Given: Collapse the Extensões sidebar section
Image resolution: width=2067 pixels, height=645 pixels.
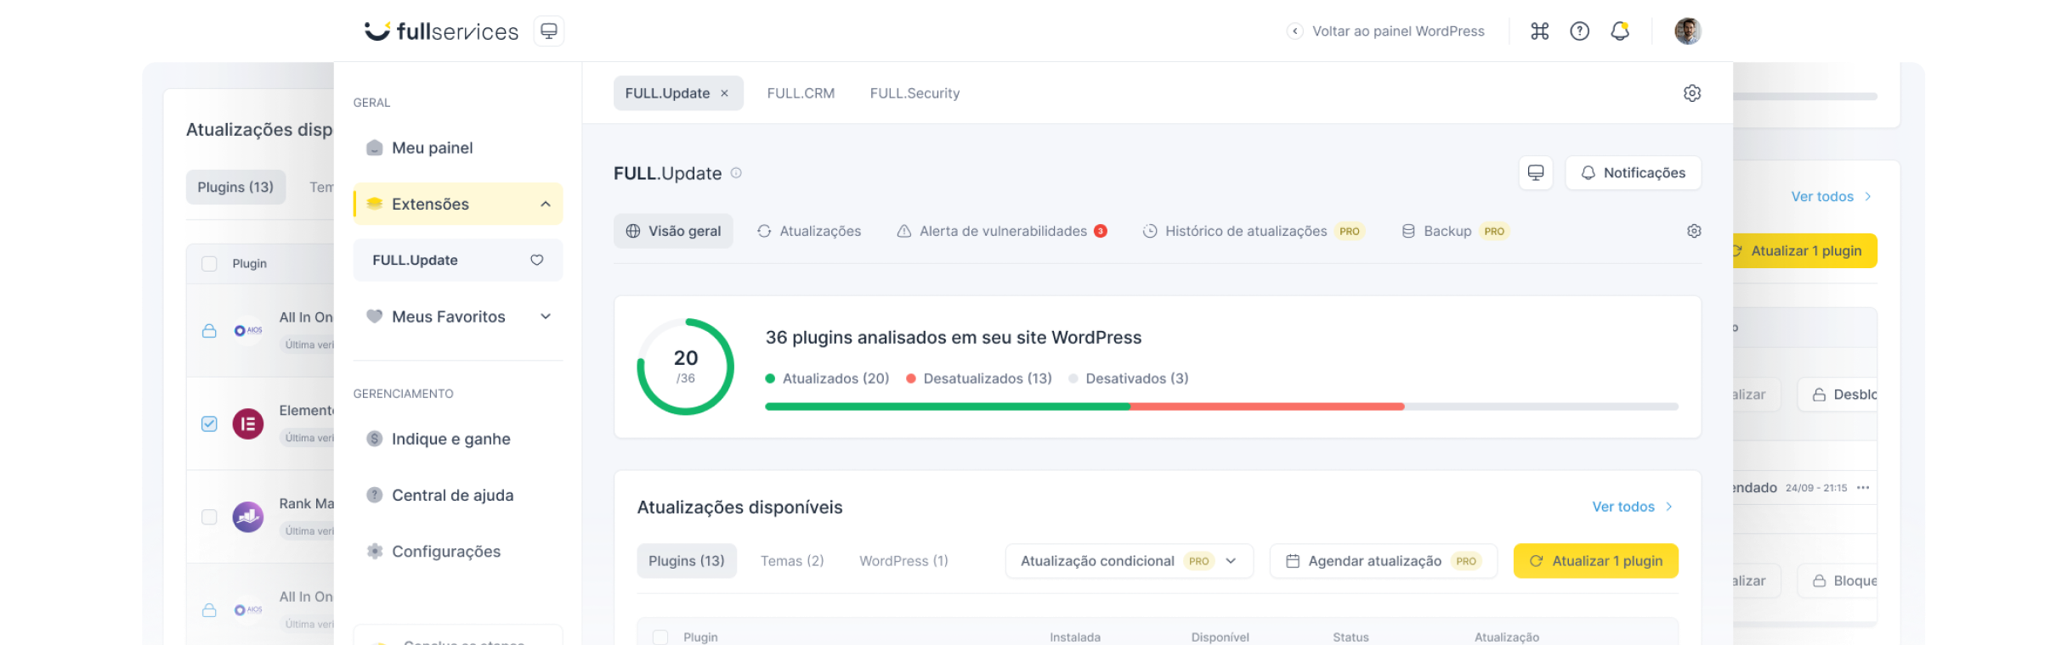Looking at the screenshot, I should pyautogui.click(x=545, y=204).
